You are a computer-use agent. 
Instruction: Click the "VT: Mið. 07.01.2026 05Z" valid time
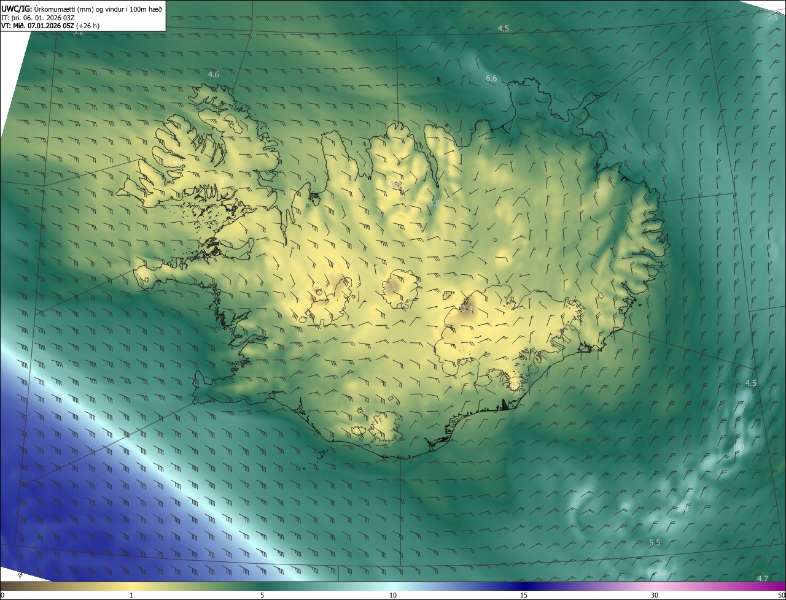37,26
